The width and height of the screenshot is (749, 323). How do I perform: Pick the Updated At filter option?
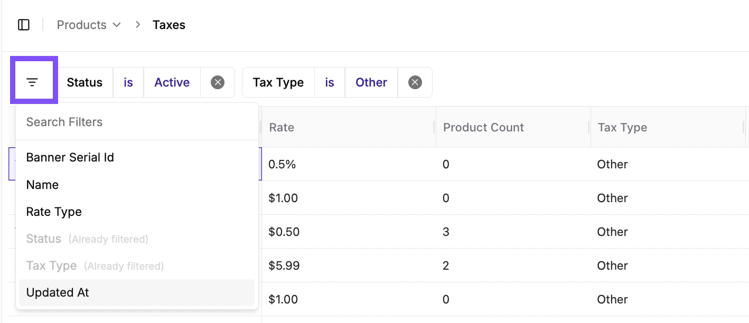coord(58,292)
